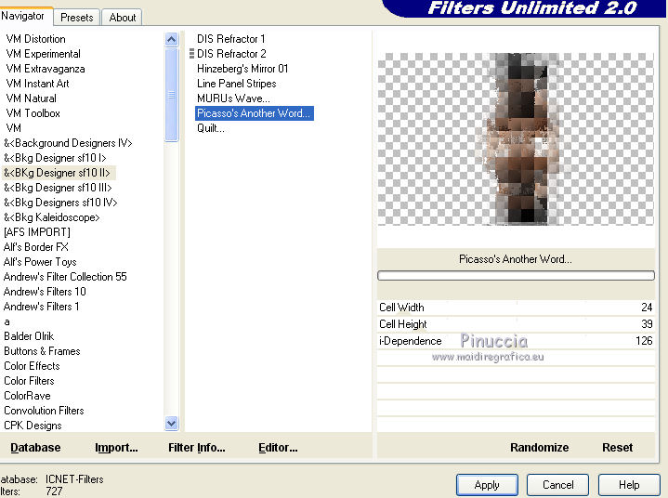The height and width of the screenshot is (498, 668).
Task: Select Balder Olrik category
Action: 29,336
